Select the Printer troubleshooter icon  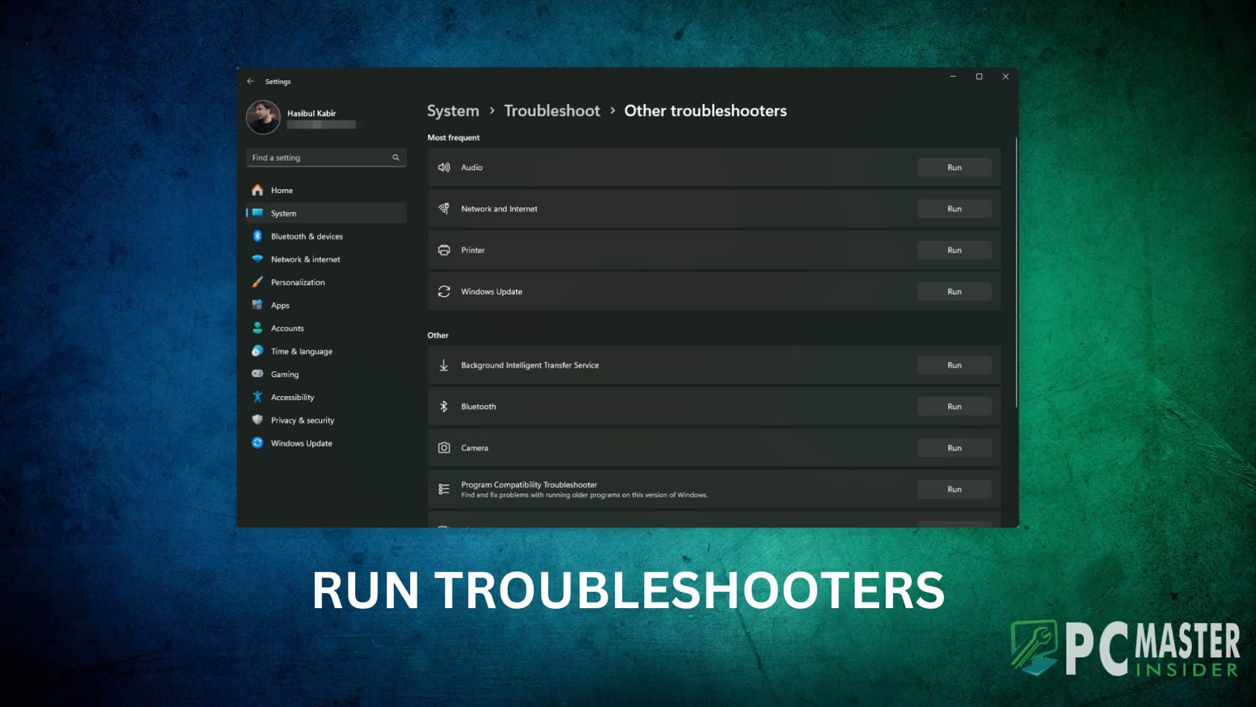(x=444, y=250)
